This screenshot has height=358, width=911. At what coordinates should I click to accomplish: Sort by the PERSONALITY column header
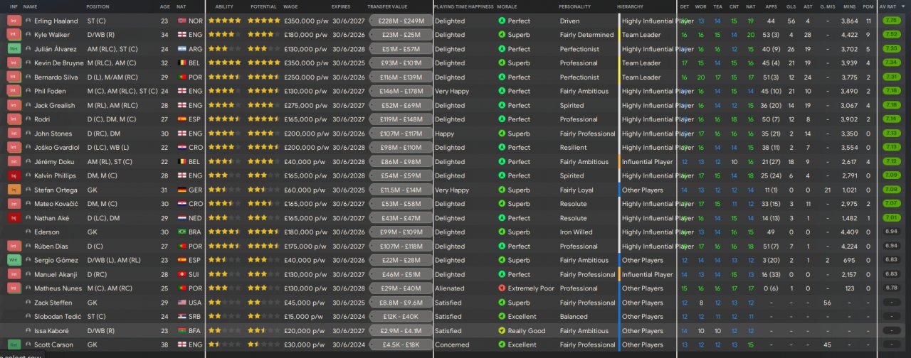pyautogui.click(x=574, y=6)
